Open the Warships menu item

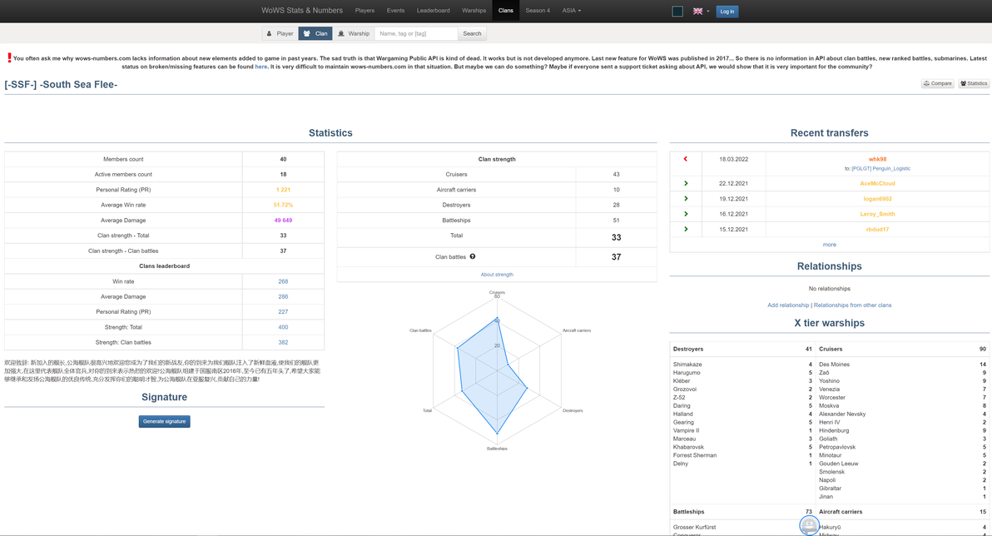coord(474,11)
